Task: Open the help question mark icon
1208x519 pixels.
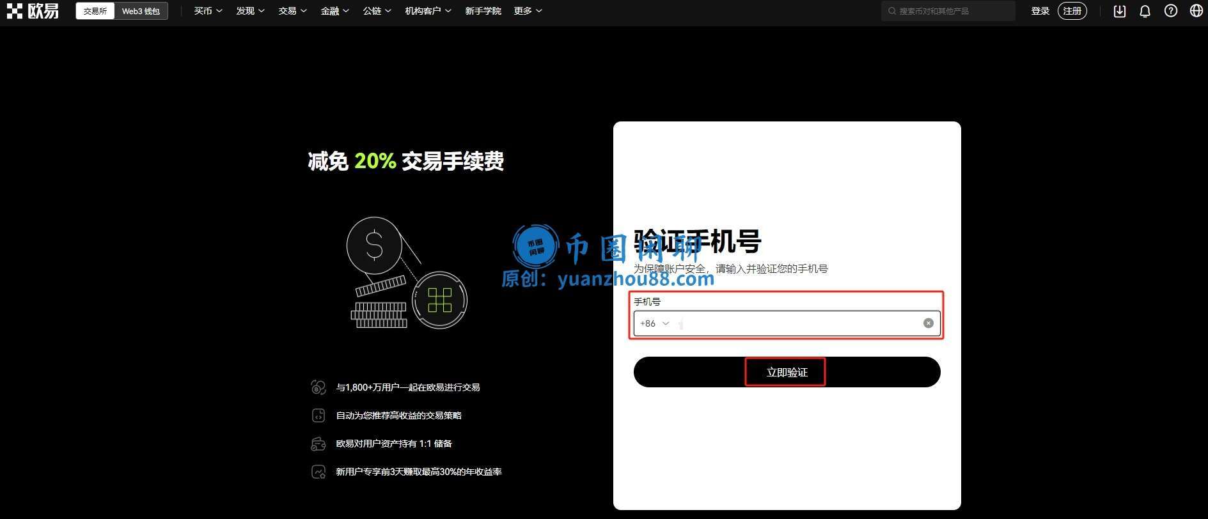Action: [1171, 11]
